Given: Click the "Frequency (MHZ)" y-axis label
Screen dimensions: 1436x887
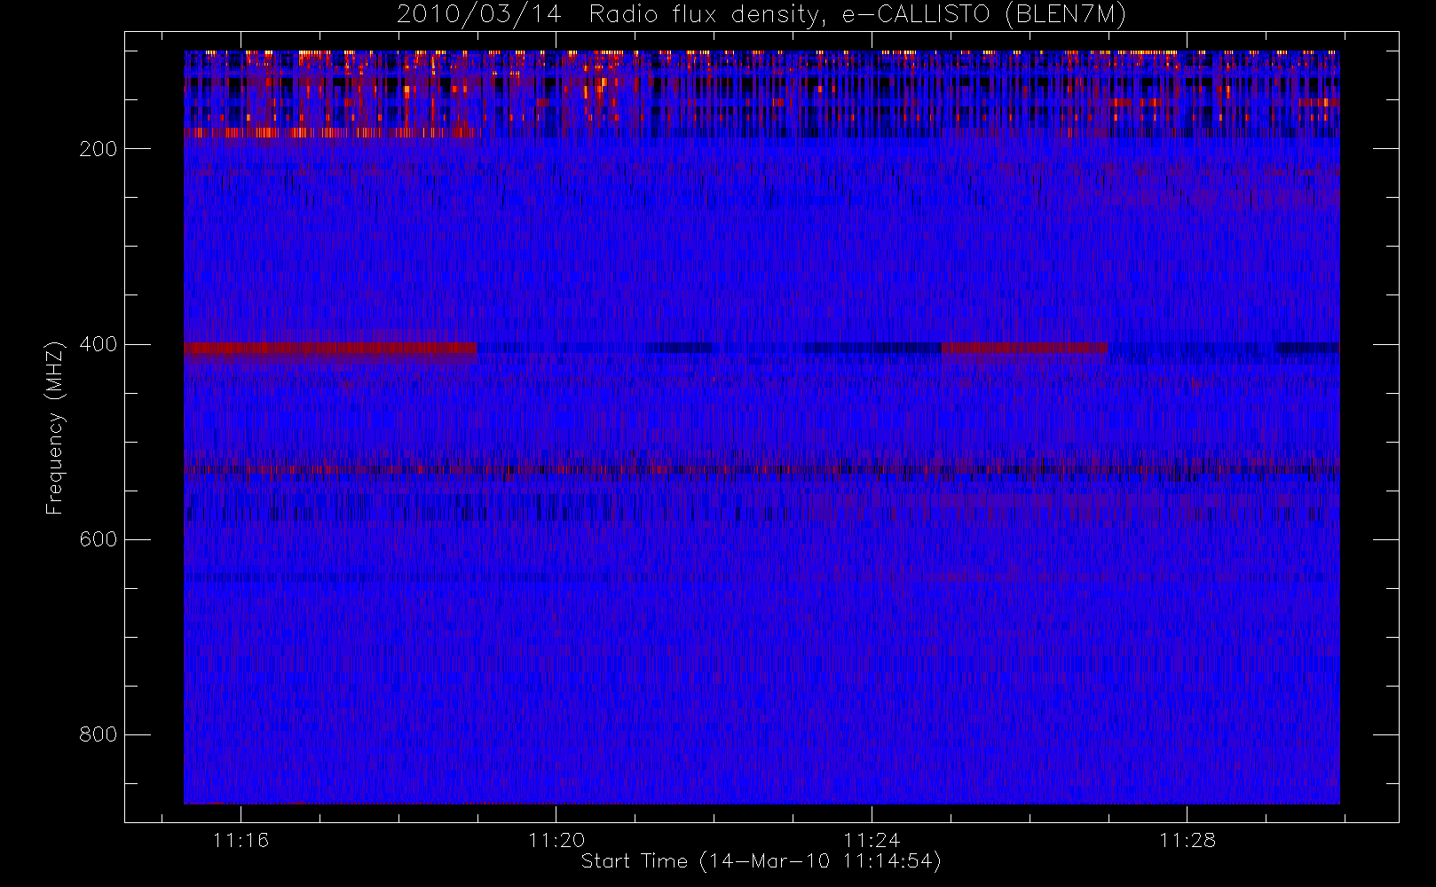Looking at the screenshot, I should tap(55, 428).
